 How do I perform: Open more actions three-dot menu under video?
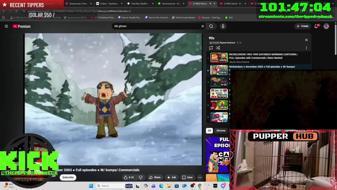[x=200, y=177]
